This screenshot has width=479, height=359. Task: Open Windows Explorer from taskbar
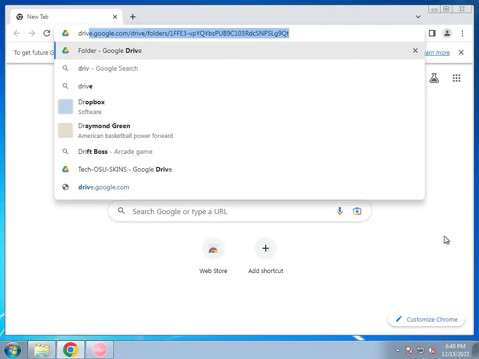tap(42, 350)
